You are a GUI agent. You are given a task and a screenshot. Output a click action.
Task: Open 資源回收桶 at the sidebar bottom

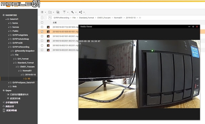tap(11, 111)
